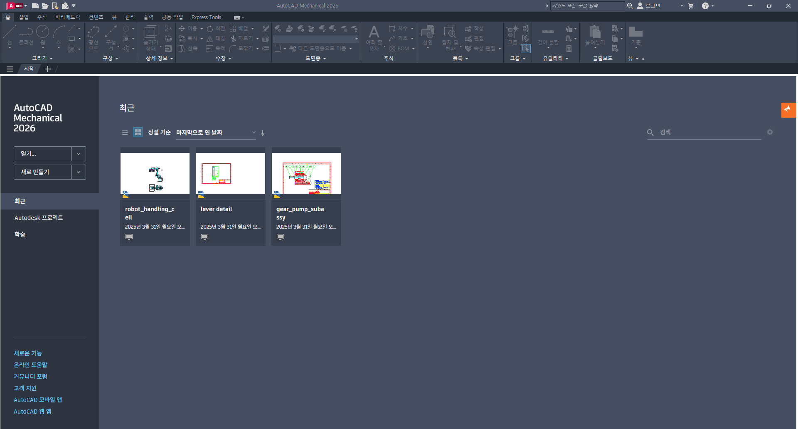Click the 대칭 (Mirror) tool
This screenshot has width=798, height=429.
point(216,39)
